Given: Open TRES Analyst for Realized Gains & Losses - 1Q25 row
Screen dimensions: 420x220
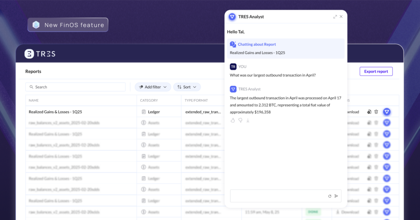Looking at the screenshot, I should (x=386, y=112).
